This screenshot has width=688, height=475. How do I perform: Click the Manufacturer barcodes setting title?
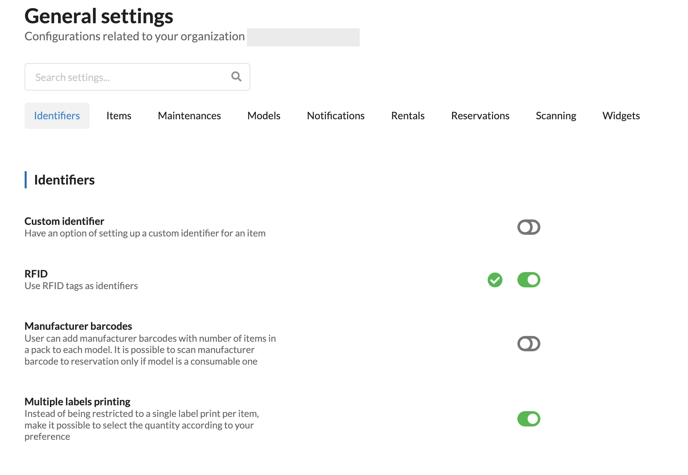click(78, 326)
